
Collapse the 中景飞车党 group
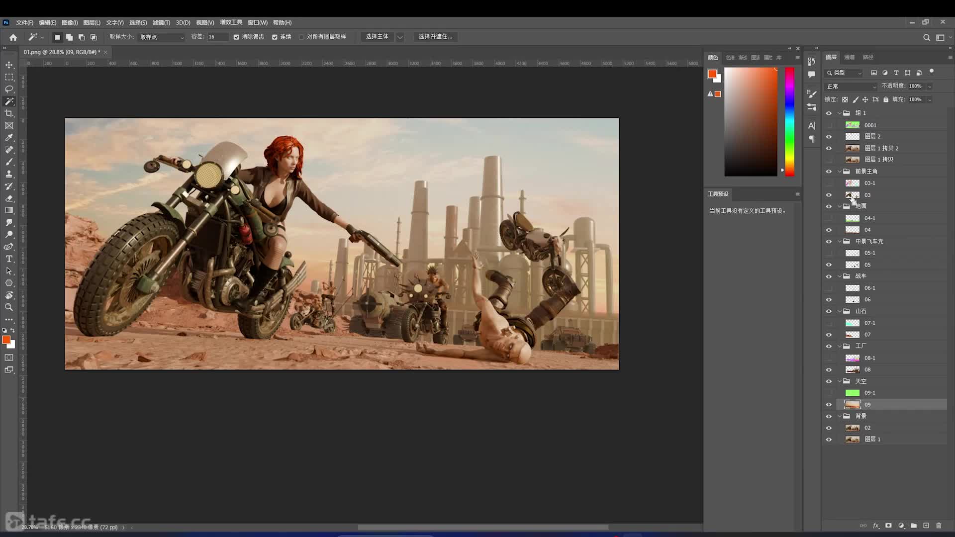(x=840, y=242)
